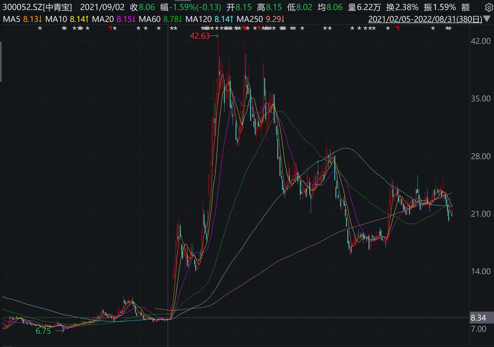Click the amplitude 振1.59% value
494x347 pixels.
click(x=440, y=7)
